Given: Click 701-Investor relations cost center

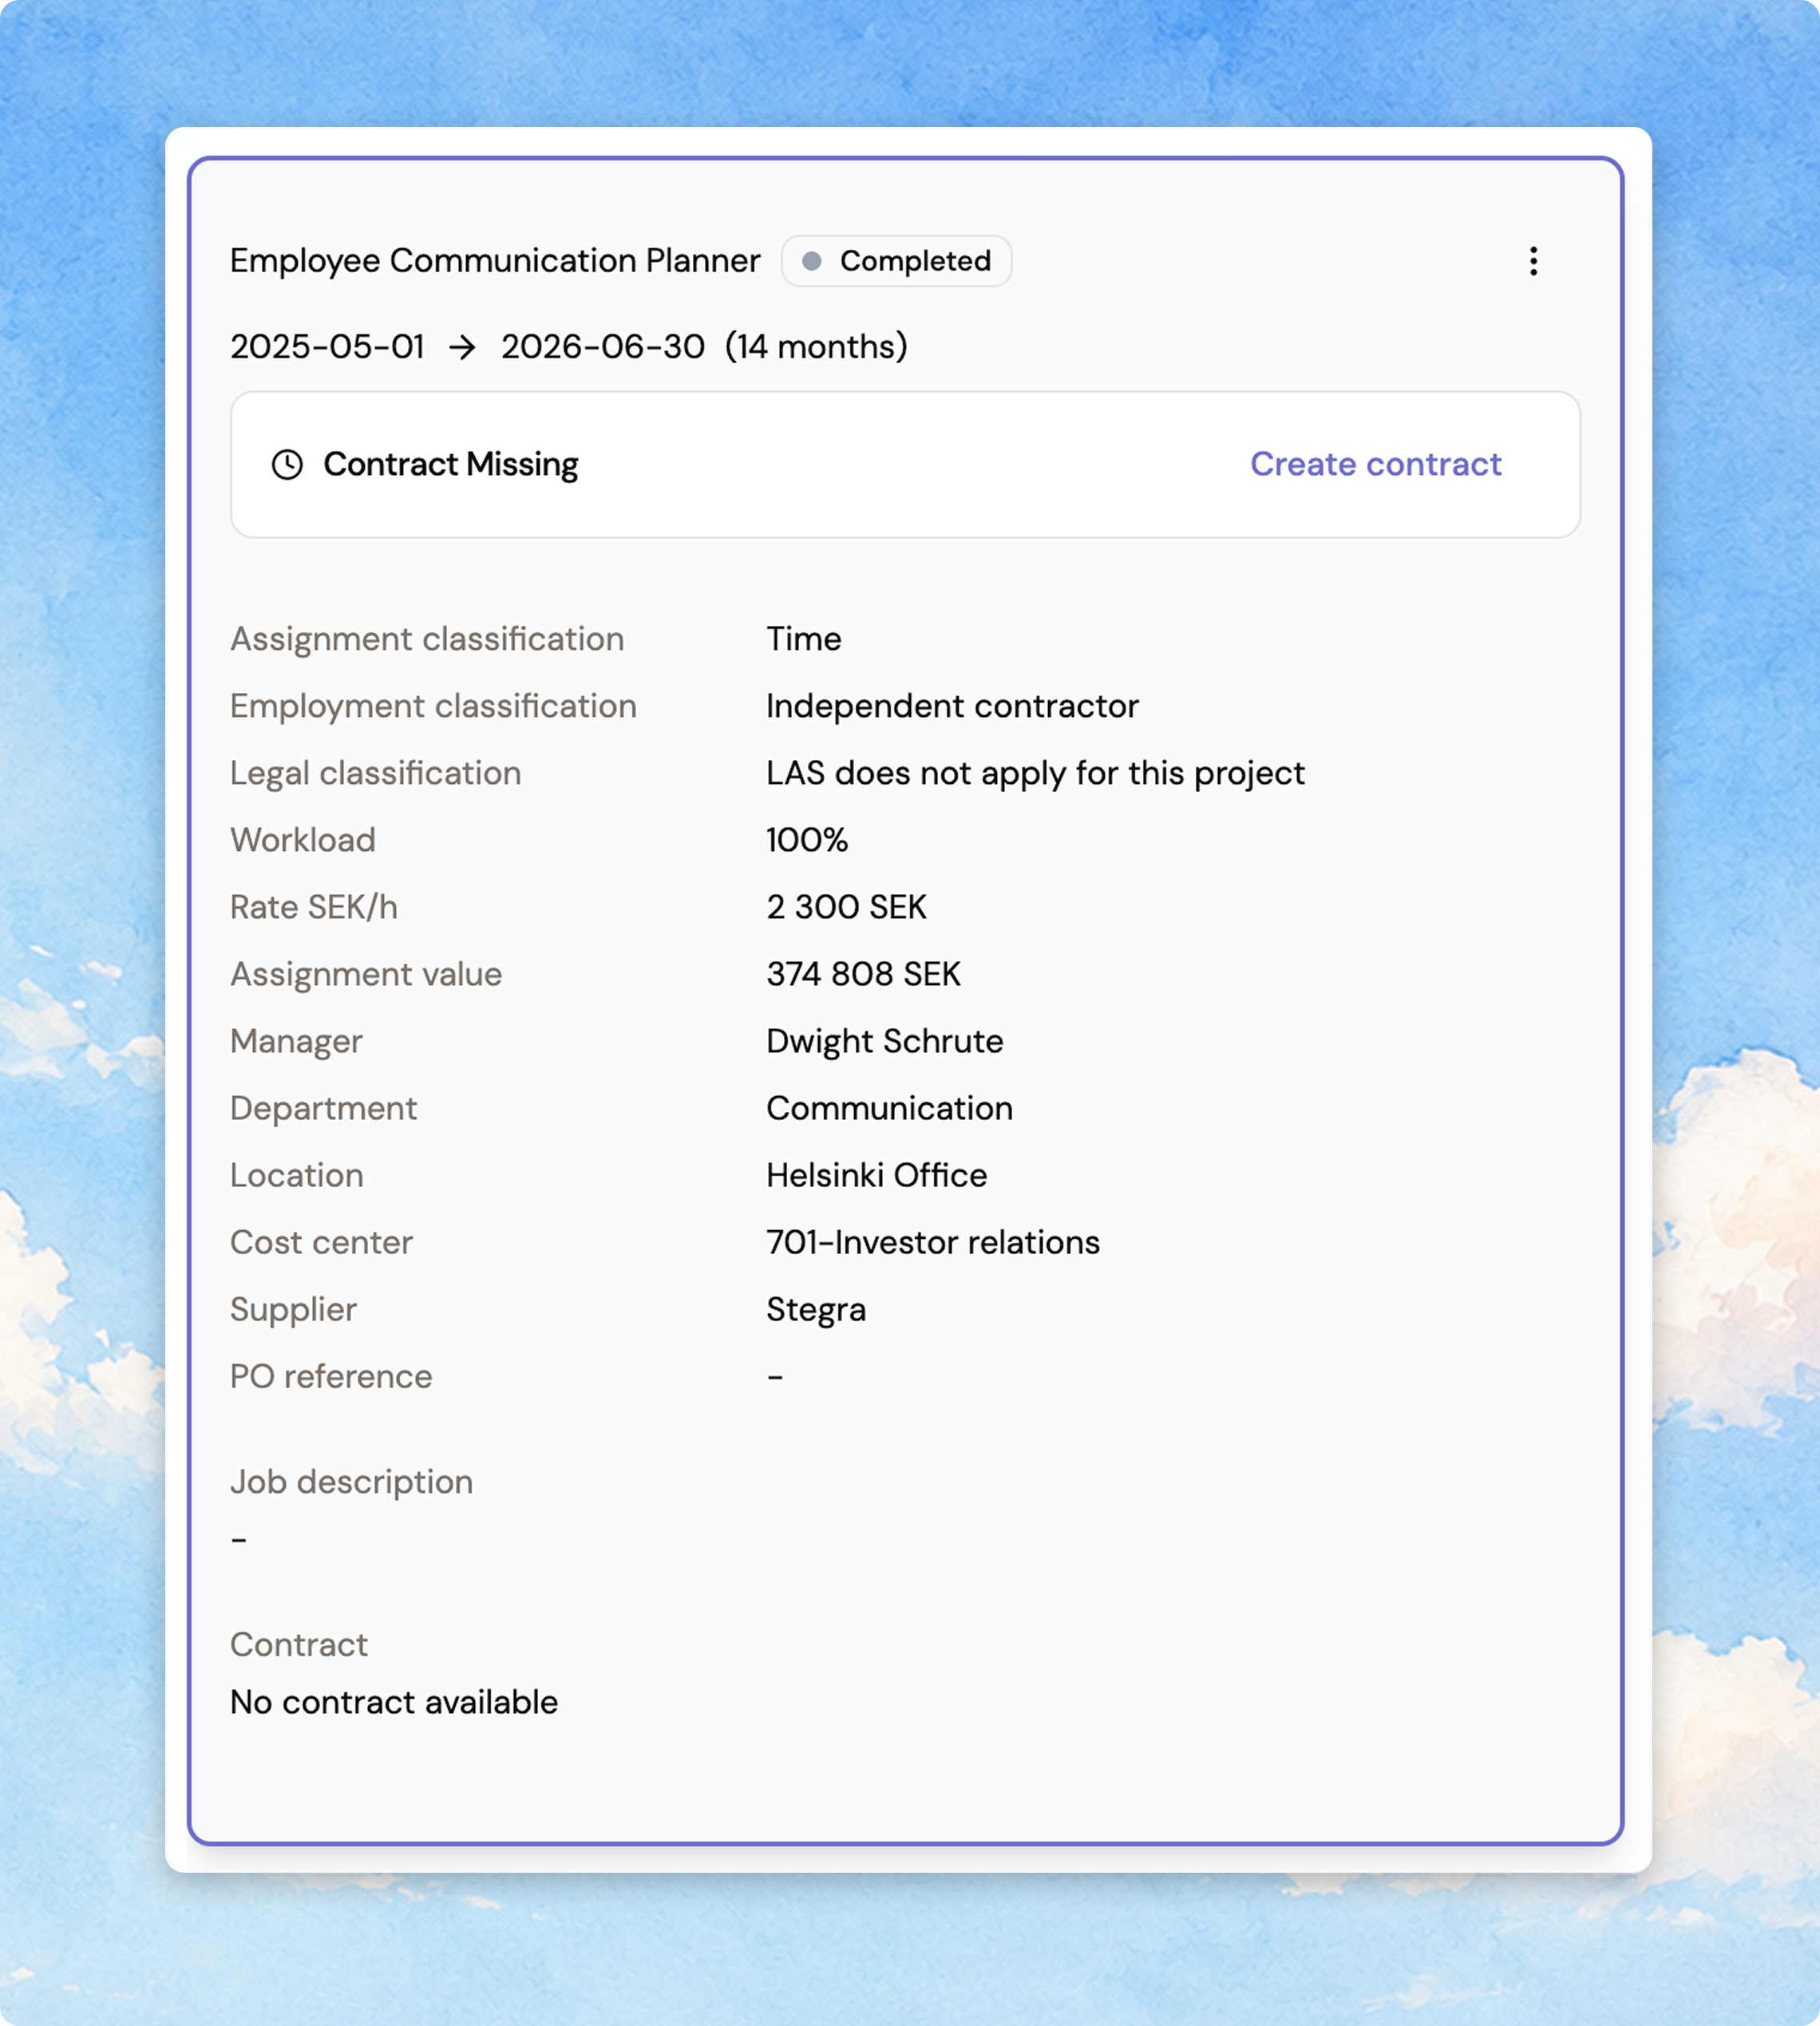Looking at the screenshot, I should click(933, 1242).
